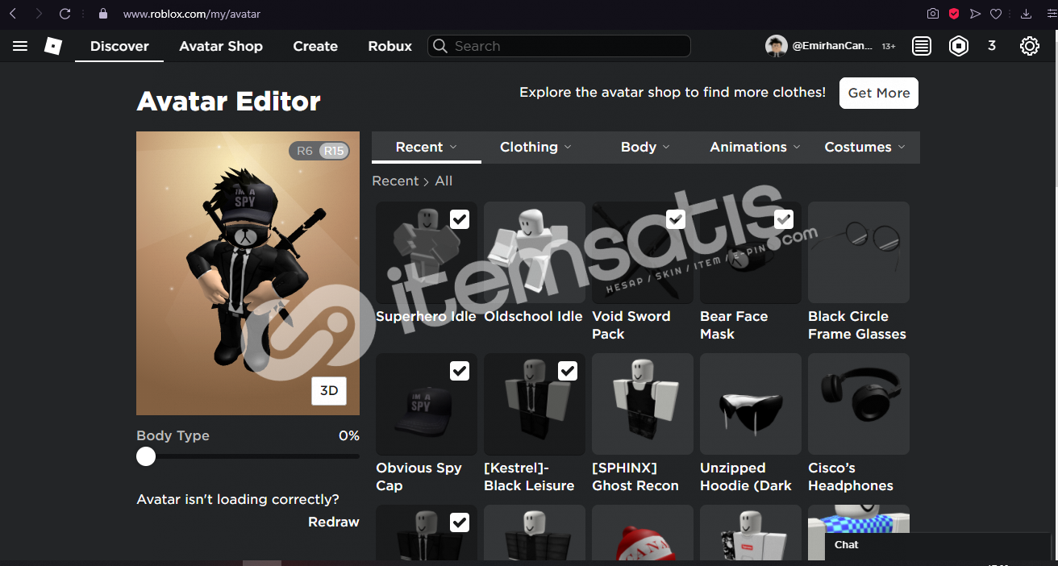Image resolution: width=1058 pixels, height=566 pixels.
Task: Open the Chat panel
Action: tap(938, 546)
